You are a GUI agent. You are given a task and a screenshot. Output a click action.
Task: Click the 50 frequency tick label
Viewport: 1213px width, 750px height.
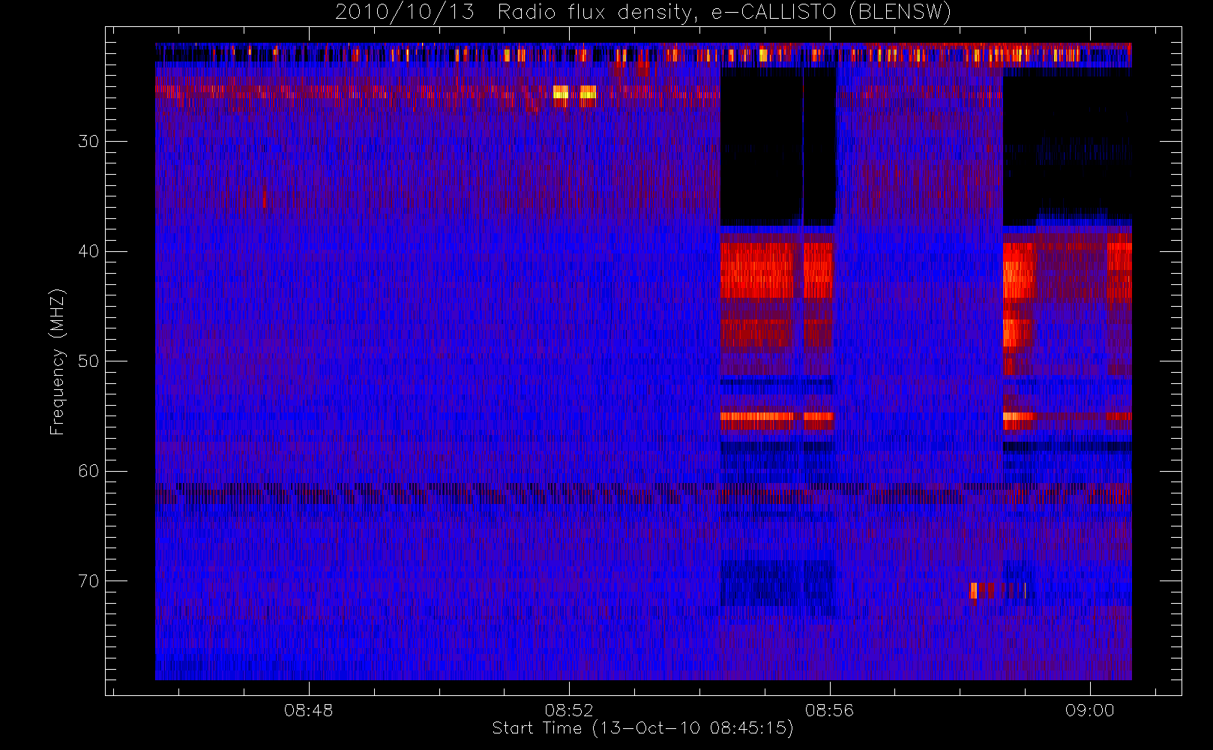88,361
